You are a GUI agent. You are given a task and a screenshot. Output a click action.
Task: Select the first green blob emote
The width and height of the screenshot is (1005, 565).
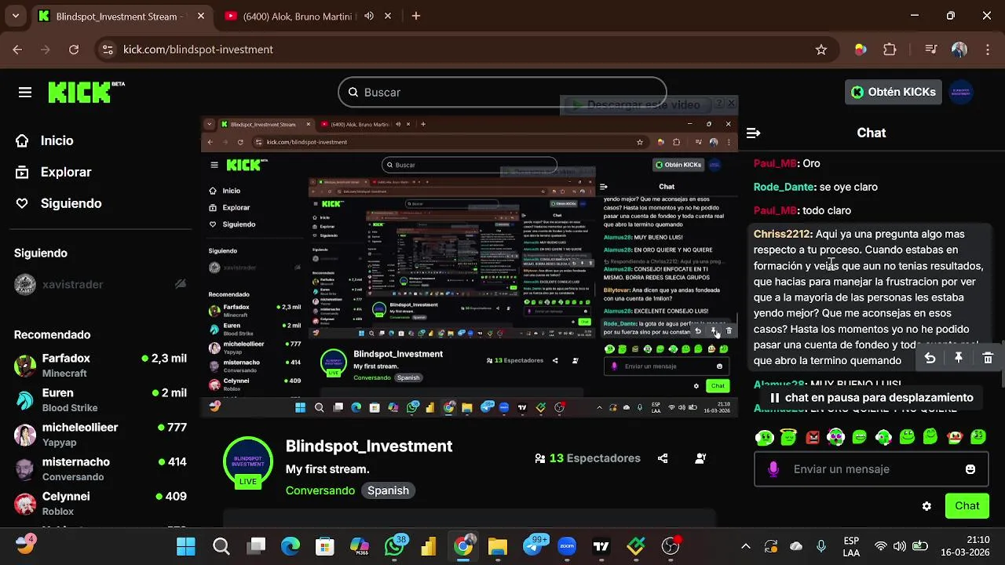pos(764,437)
